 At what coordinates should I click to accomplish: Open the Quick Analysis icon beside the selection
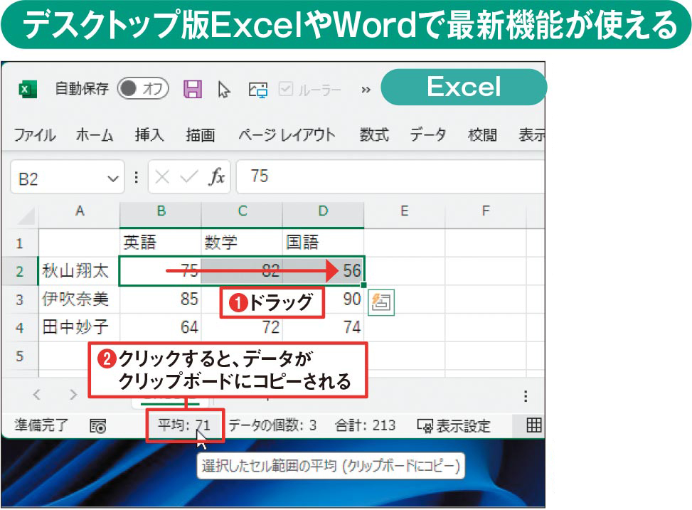381,302
